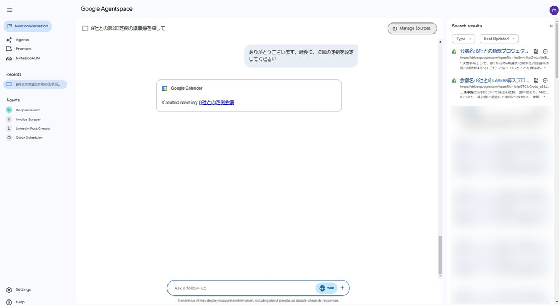This screenshot has height=305, width=560.
Task: Click the document icon on the Looker導入 result
Action: pos(536,81)
